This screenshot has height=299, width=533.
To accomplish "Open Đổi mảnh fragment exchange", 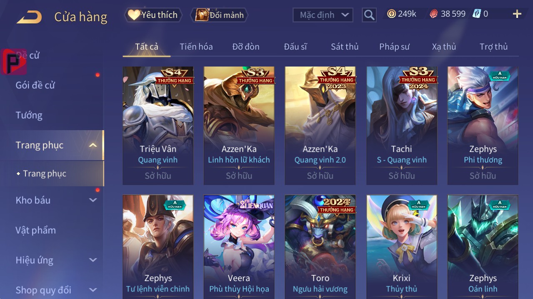I will (220, 15).
